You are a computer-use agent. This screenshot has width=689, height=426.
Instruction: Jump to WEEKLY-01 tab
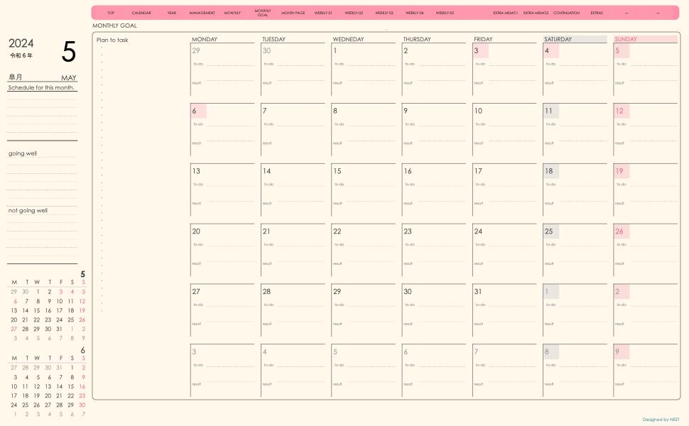323,13
